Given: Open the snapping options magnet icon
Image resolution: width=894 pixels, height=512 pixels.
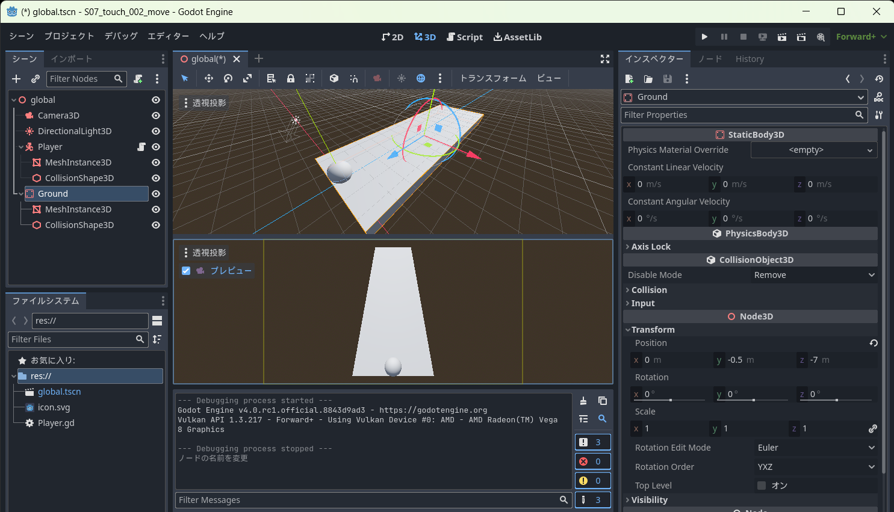Looking at the screenshot, I should 353,78.
